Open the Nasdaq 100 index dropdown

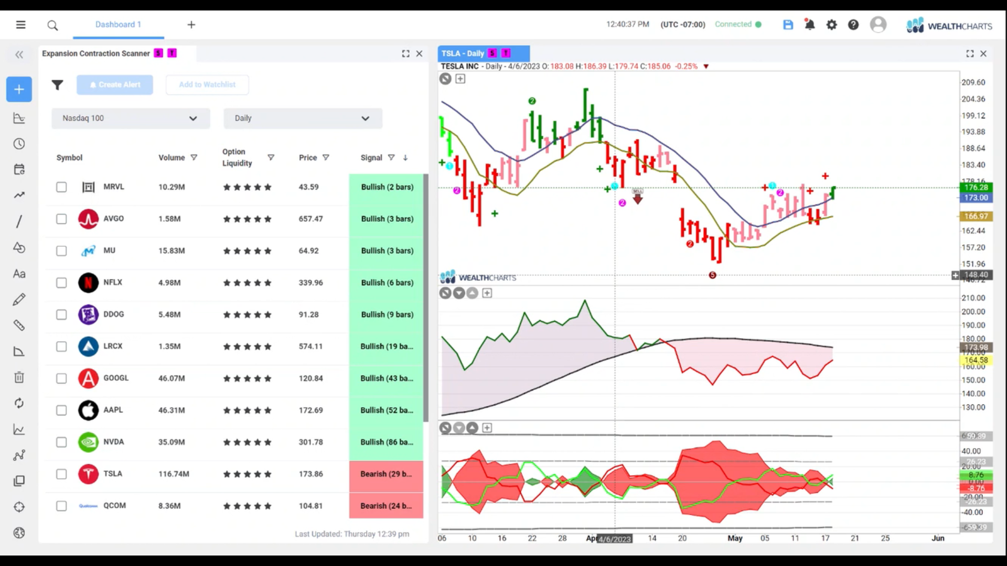point(131,118)
